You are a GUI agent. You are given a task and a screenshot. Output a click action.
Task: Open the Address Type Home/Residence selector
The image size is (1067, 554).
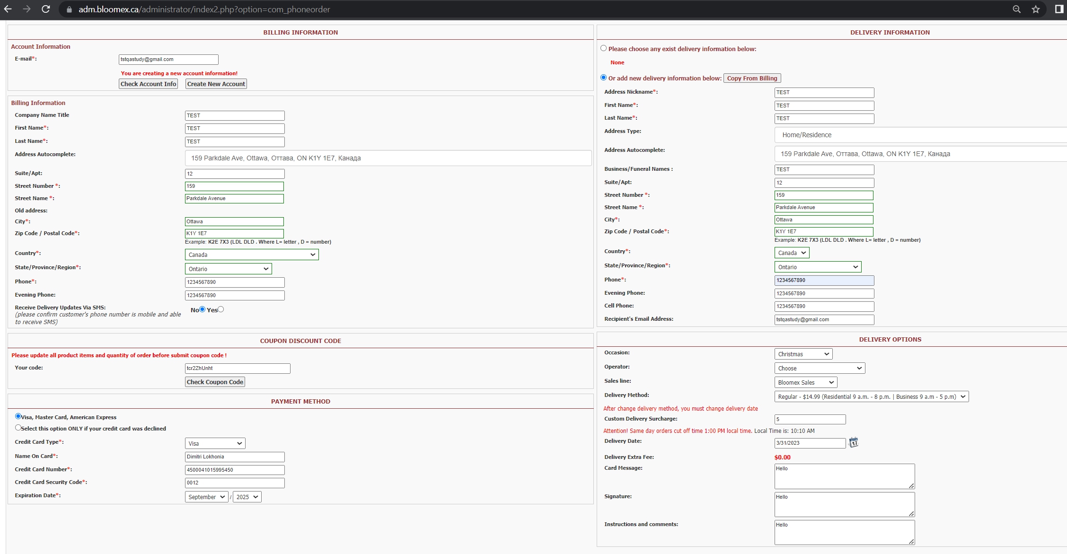pos(920,135)
